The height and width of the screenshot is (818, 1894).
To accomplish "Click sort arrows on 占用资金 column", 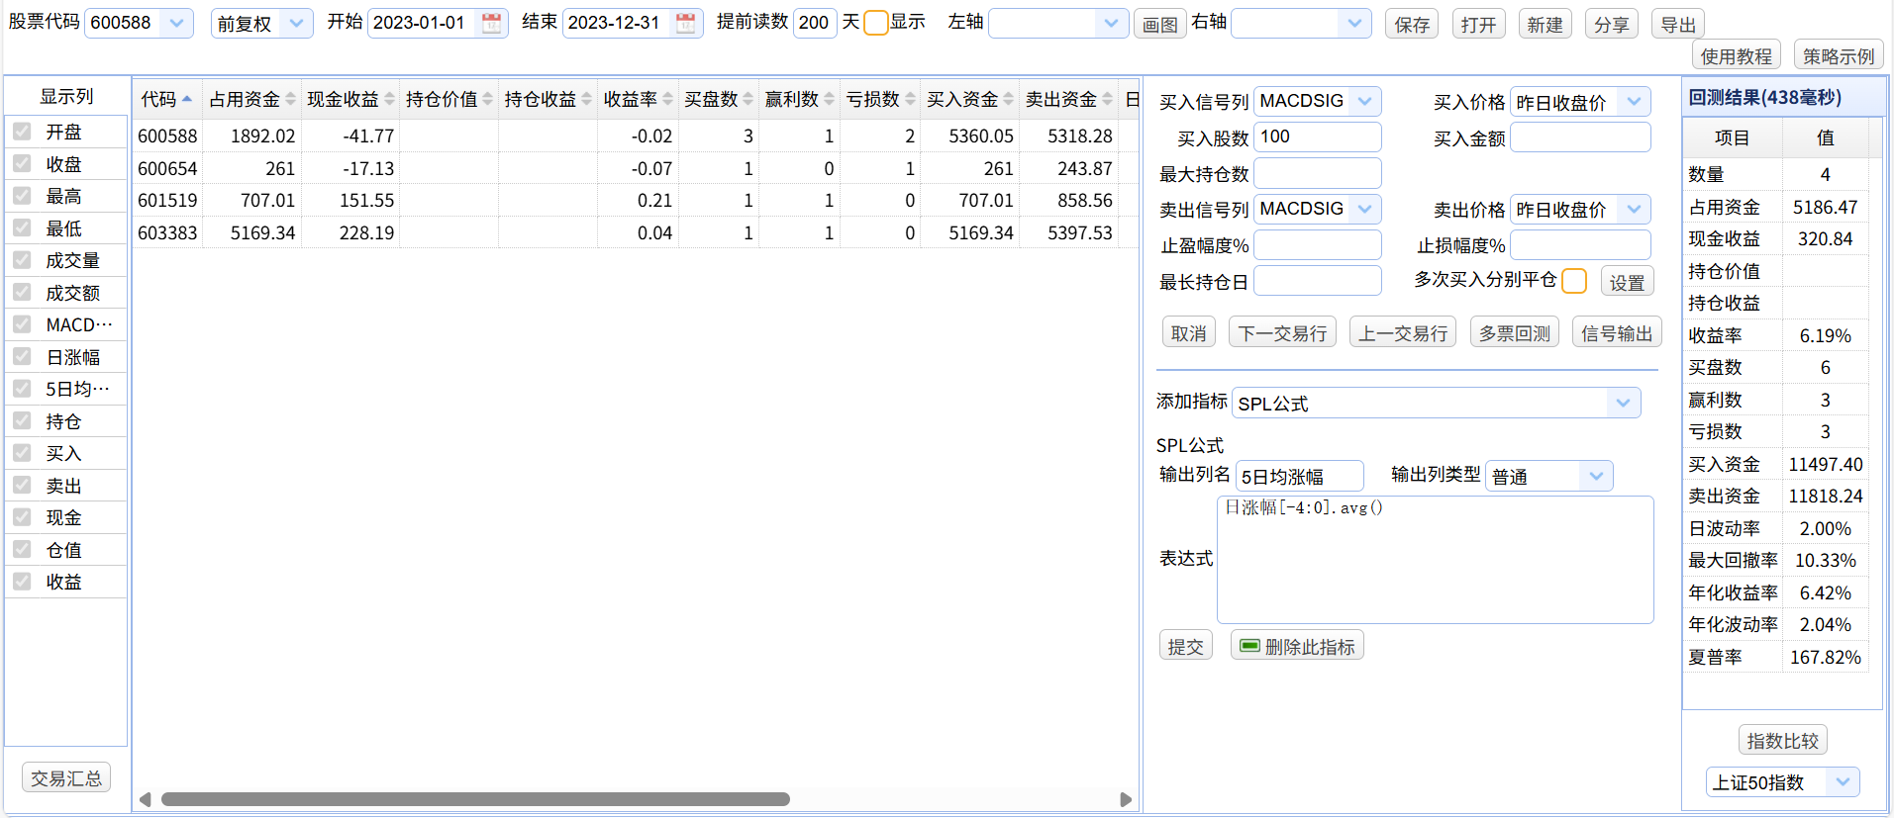I will pos(290,99).
